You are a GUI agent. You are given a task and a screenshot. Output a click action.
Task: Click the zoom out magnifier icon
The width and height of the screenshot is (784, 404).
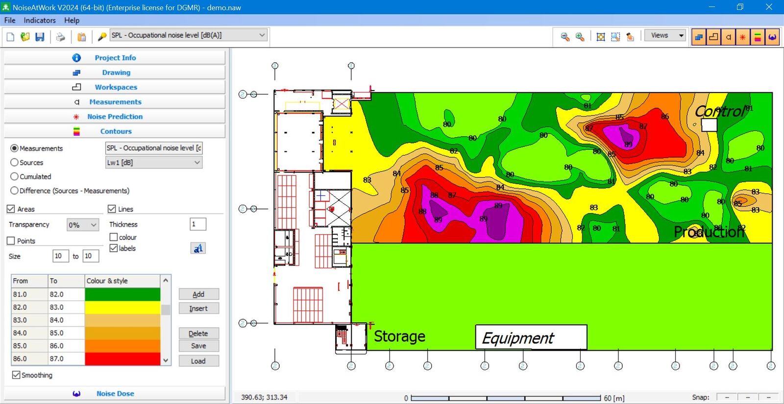(565, 37)
